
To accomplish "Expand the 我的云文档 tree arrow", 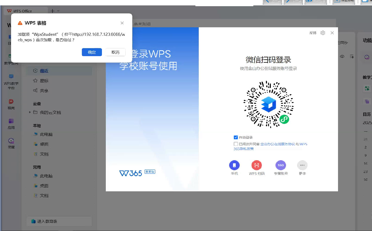I will coord(30,112).
